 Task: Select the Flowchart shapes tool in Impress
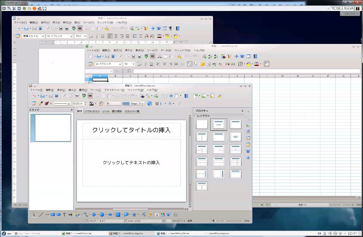(x=118, y=215)
